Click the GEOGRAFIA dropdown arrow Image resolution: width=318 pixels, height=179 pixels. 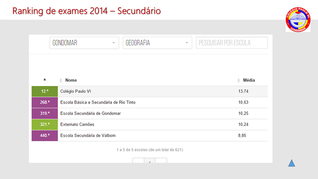click(x=187, y=43)
